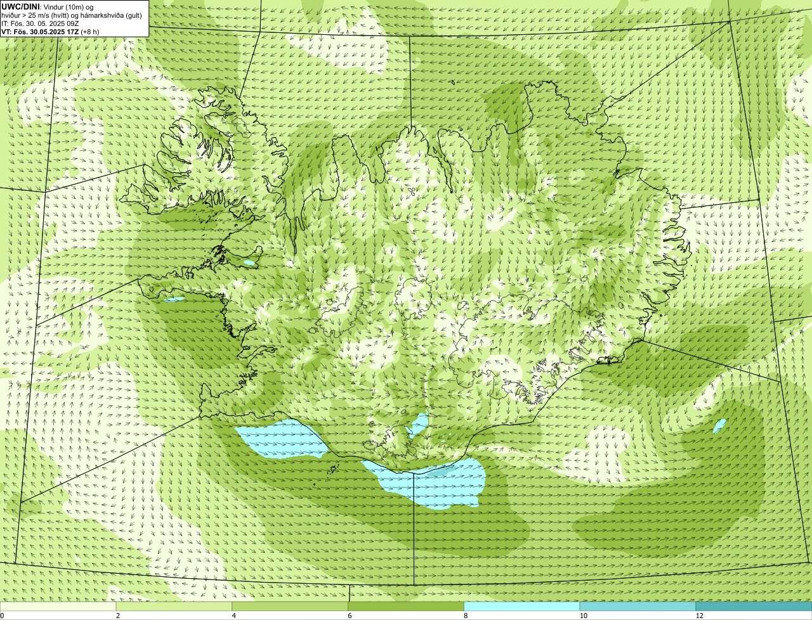
Task: Click the 10–12 m/s turquoise legend swatch
Action: (638, 607)
